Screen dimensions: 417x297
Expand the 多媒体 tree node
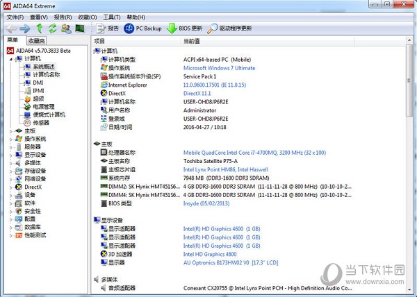(11, 163)
